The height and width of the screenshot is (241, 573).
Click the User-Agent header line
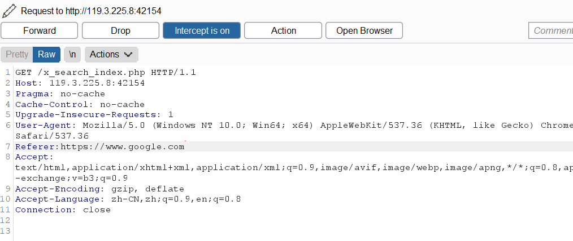click(294, 131)
